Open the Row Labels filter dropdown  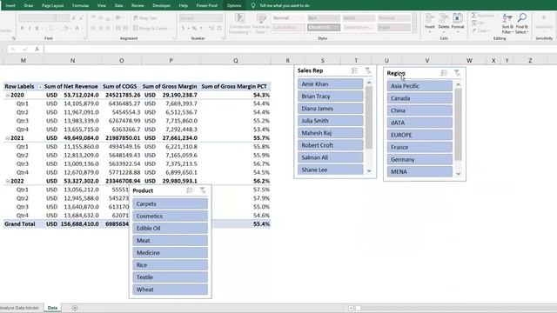[40, 87]
